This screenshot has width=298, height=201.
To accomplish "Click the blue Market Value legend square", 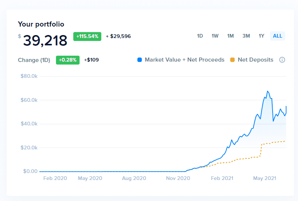I will point(140,60).
